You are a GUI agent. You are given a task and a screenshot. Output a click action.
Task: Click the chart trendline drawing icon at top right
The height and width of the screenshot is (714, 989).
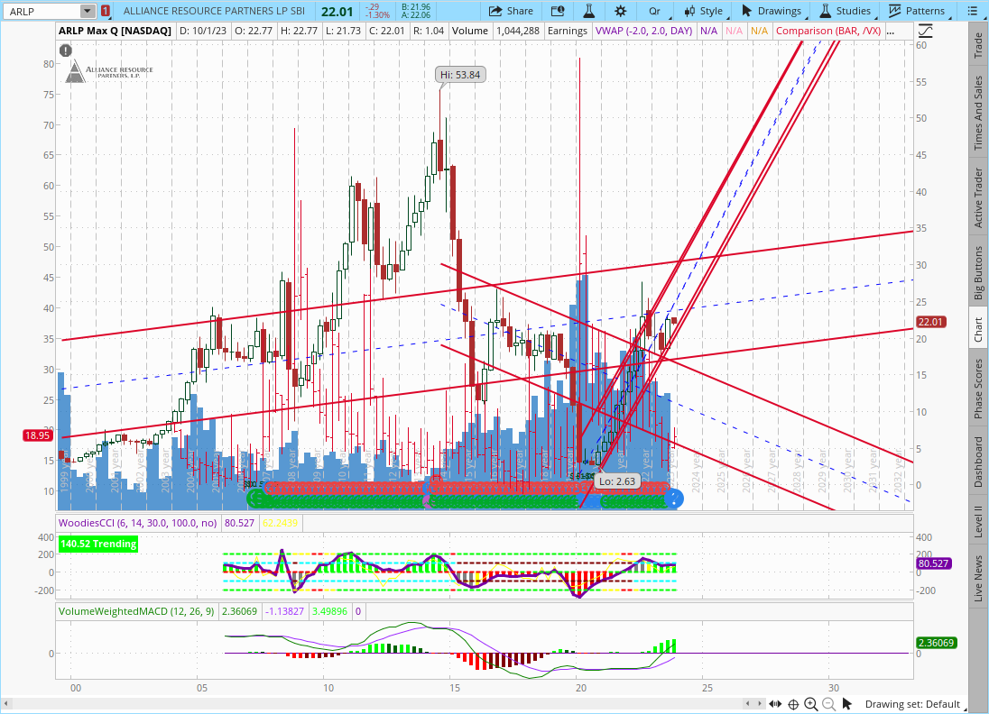(x=925, y=31)
